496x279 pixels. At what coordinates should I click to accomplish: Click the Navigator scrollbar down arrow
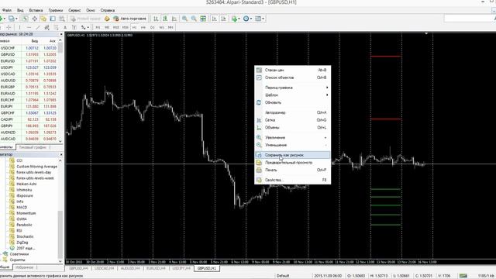(60, 262)
